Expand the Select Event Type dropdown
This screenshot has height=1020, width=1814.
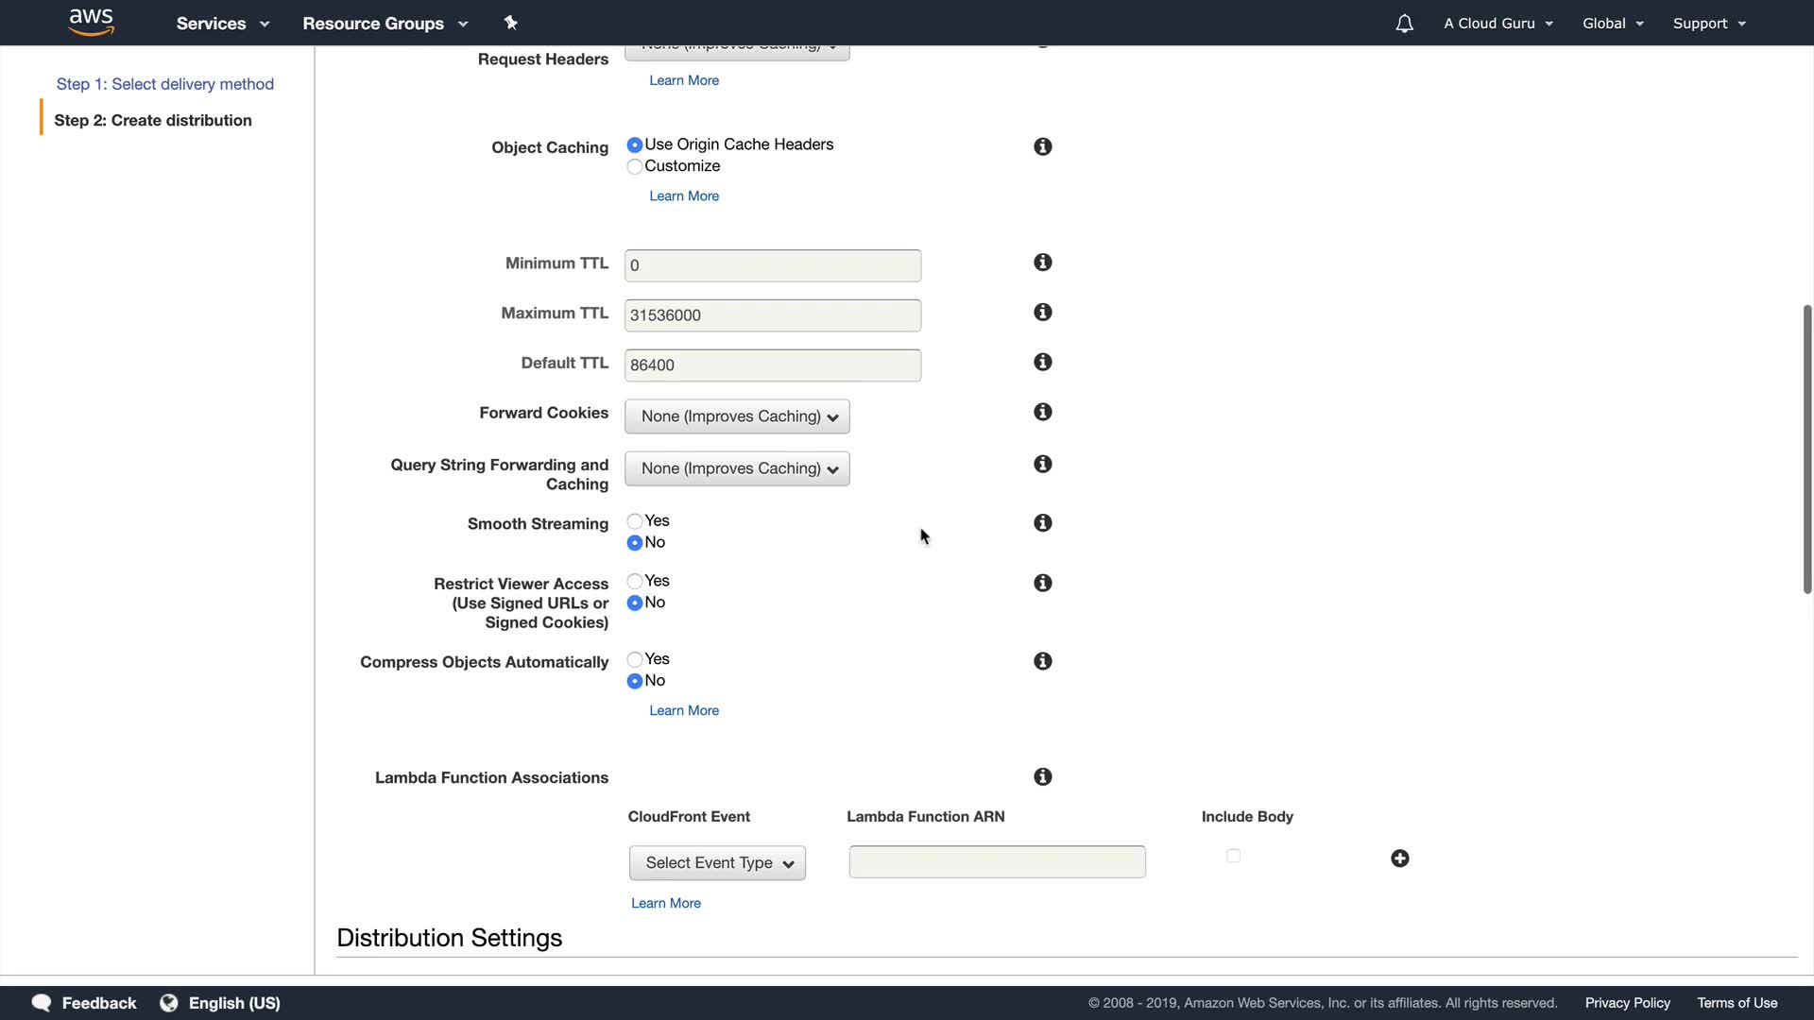[x=717, y=863]
